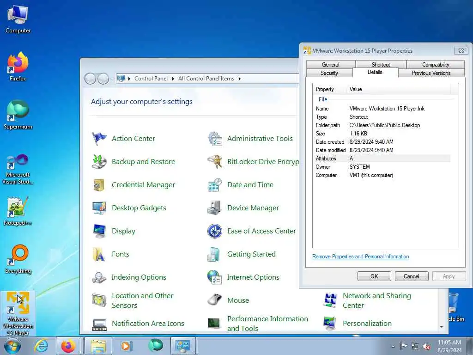Click the Notification Area Icons icon
The image size is (473, 355).
click(x=99, y=324)
